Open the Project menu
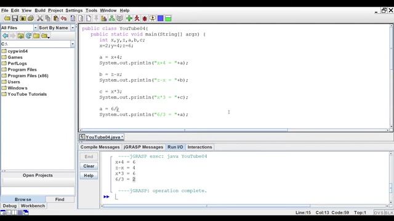Image resolution: width=394 pixels, height=221 pixels. pyautogui.click(x=55, y=10)
